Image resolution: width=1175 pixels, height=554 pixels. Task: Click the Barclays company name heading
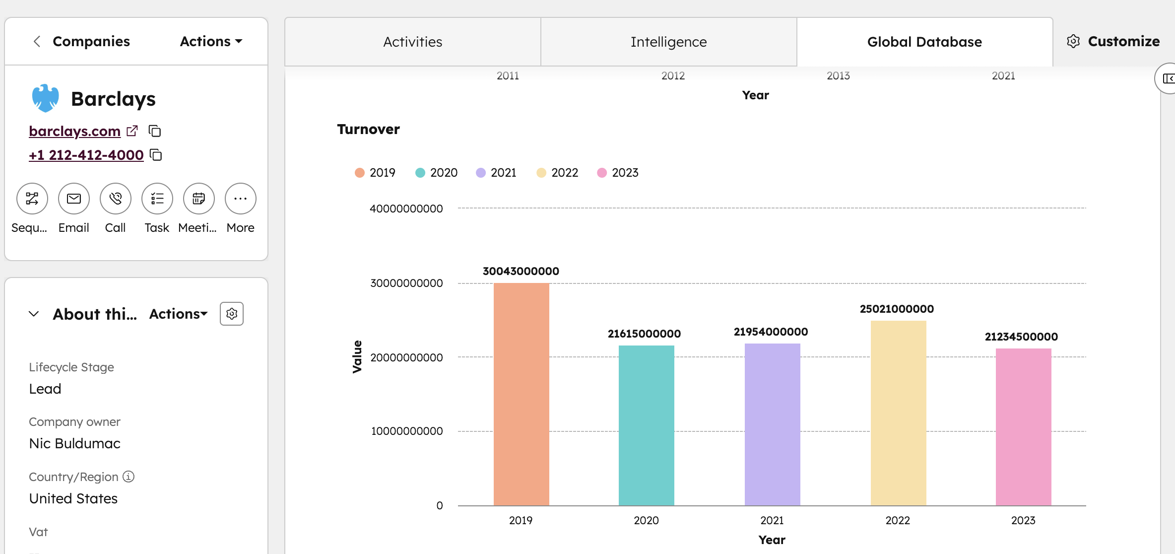click(114, 99)
